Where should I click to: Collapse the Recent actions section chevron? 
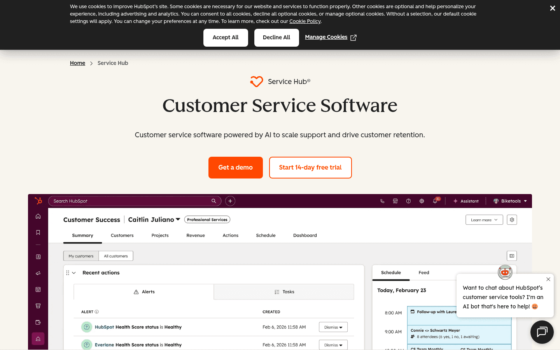point(74,273)
